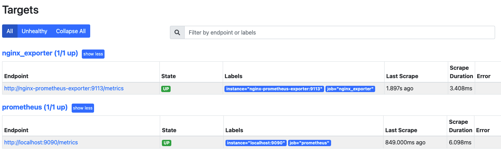Select the All filter button

click(10, 31)
